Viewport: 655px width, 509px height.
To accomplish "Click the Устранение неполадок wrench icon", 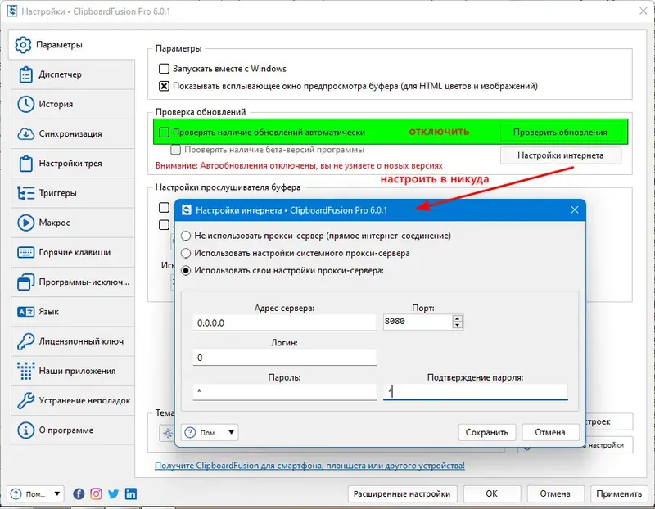I will pyautogui.click(x=26, y=400).
